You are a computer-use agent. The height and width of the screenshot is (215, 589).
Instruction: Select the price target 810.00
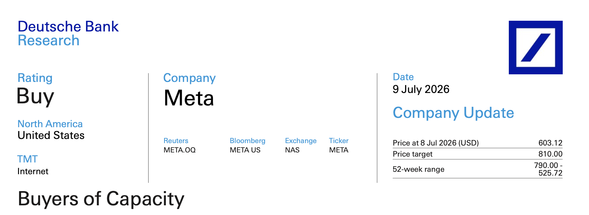(x=550, y=154)
